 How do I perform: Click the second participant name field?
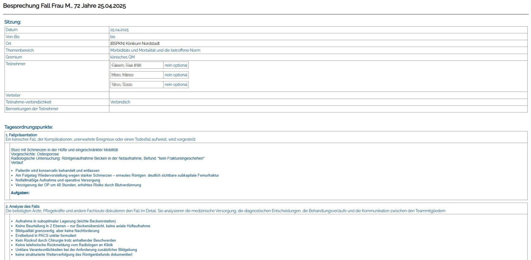point(136,75)
